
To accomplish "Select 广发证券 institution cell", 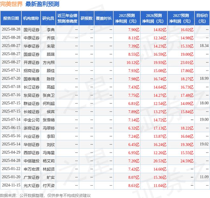I will pyautogui.click(x=31, y=178).
